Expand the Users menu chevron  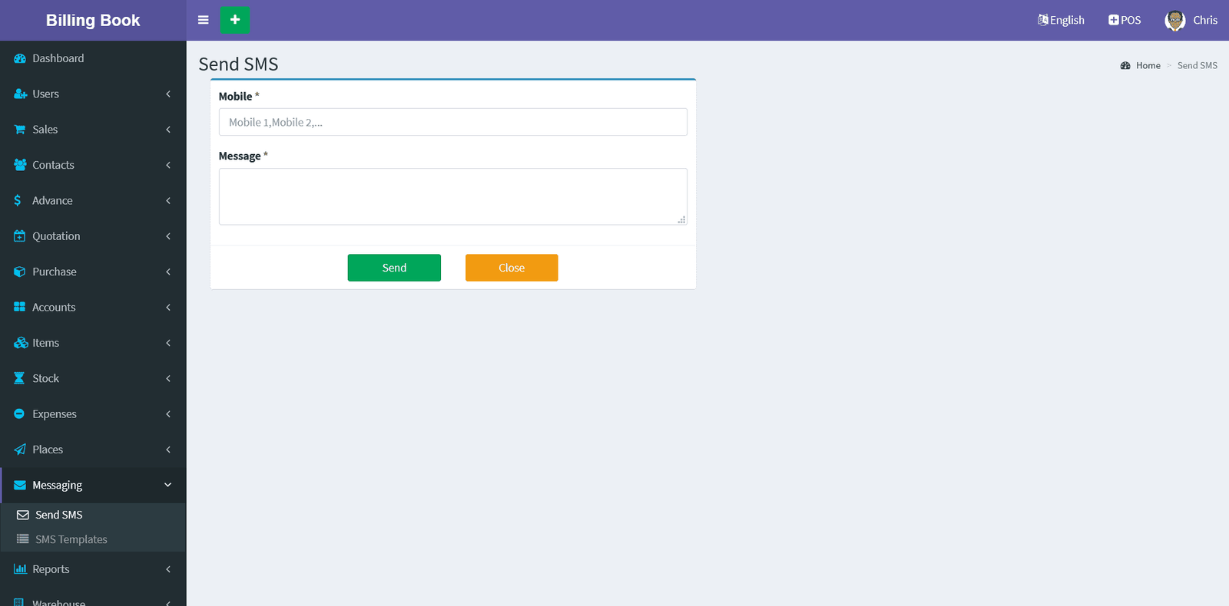pos(168,94)
